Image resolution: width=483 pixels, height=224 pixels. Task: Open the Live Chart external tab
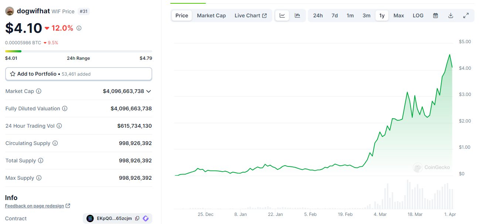(x=251, y=15)
